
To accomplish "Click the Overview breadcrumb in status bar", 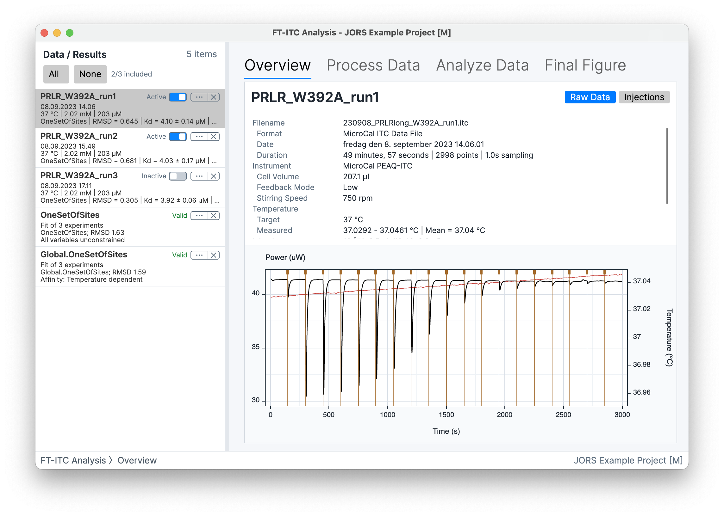I will pos(137,460).
